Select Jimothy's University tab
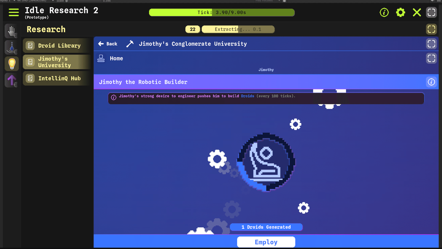Viewport: 442px width, 249px height. tap(57, 62)
